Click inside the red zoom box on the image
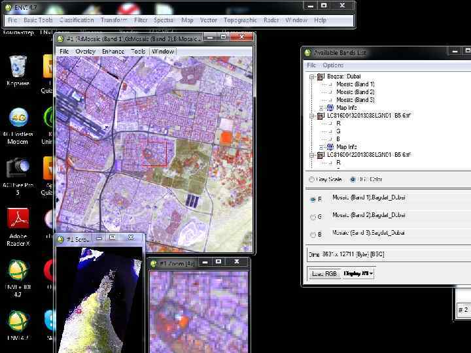 [x=154, y=154]
